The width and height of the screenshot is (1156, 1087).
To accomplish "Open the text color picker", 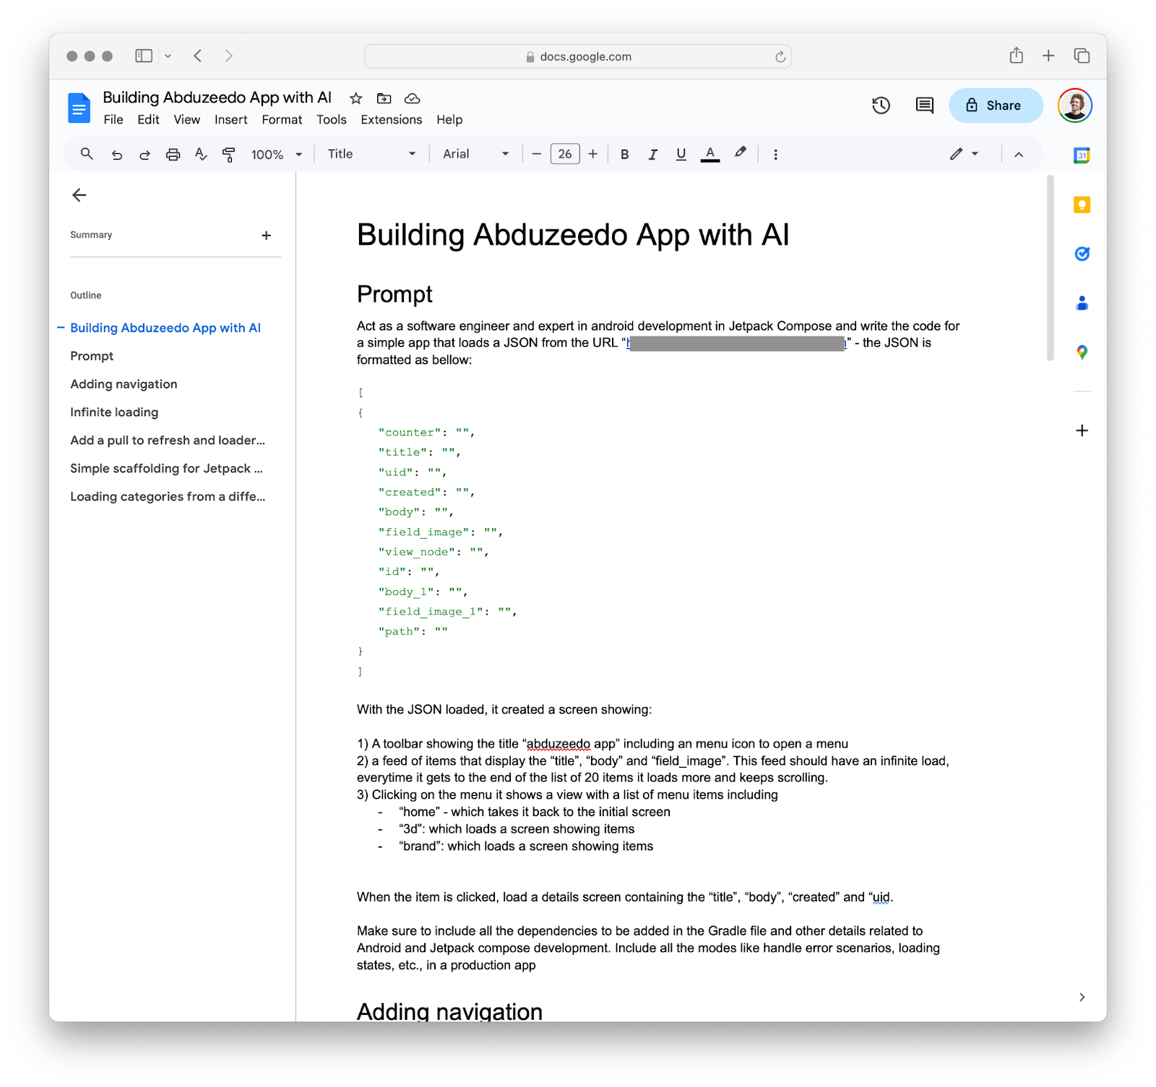I will coord(710,154).
